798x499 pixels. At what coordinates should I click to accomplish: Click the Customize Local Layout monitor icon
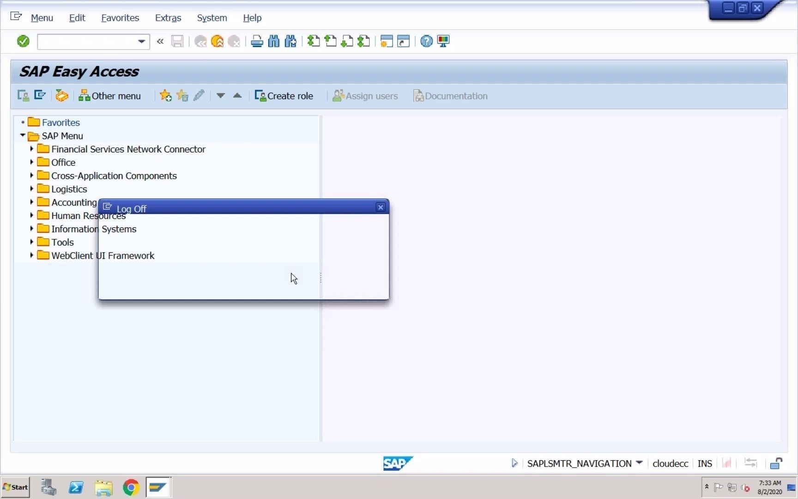coord(443,42)
